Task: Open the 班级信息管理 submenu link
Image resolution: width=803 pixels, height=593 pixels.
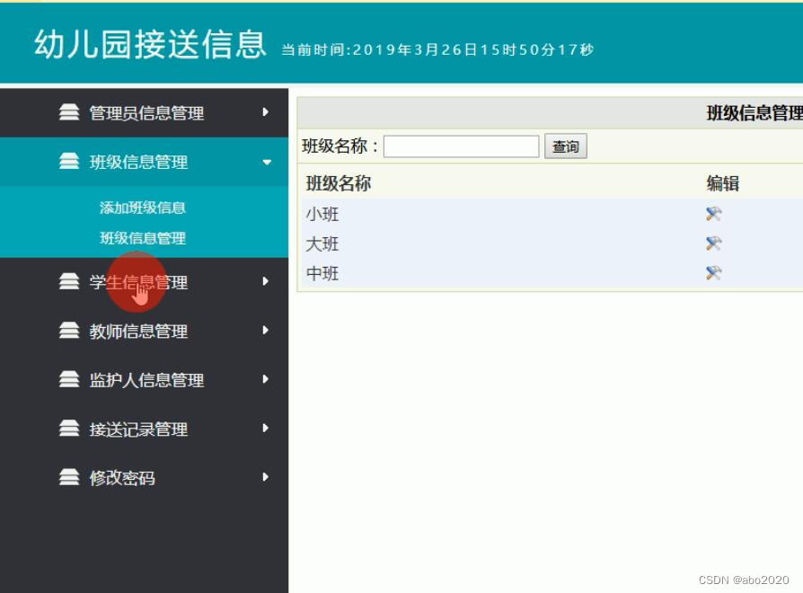Action: 143,238
